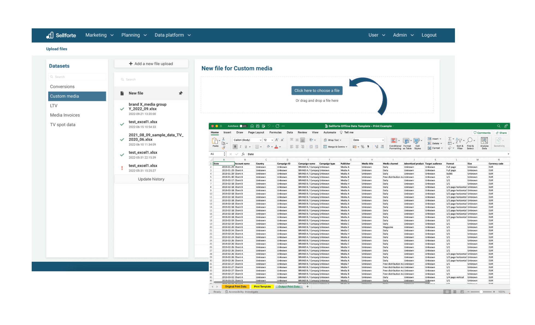Toggle Italic formatting
Viewport: 535px width, 325px height.
(240, 147)
